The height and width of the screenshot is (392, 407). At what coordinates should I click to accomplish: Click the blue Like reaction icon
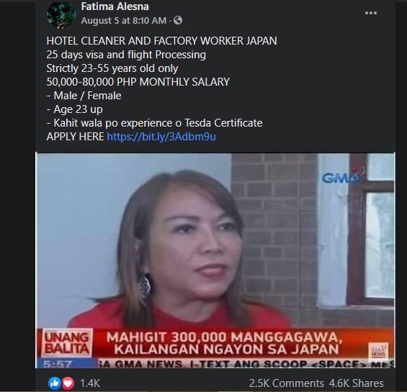pos(55,383)
